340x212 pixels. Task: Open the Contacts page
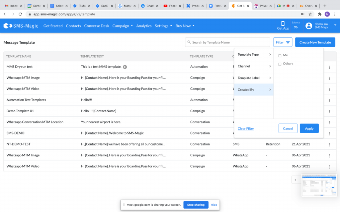pyautogui.click(x=73, y=26)
